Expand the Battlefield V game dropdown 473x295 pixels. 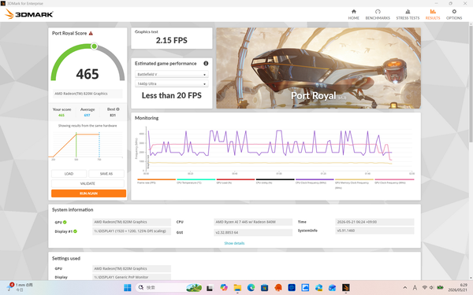pyautogui.click(x=171, y=75)
